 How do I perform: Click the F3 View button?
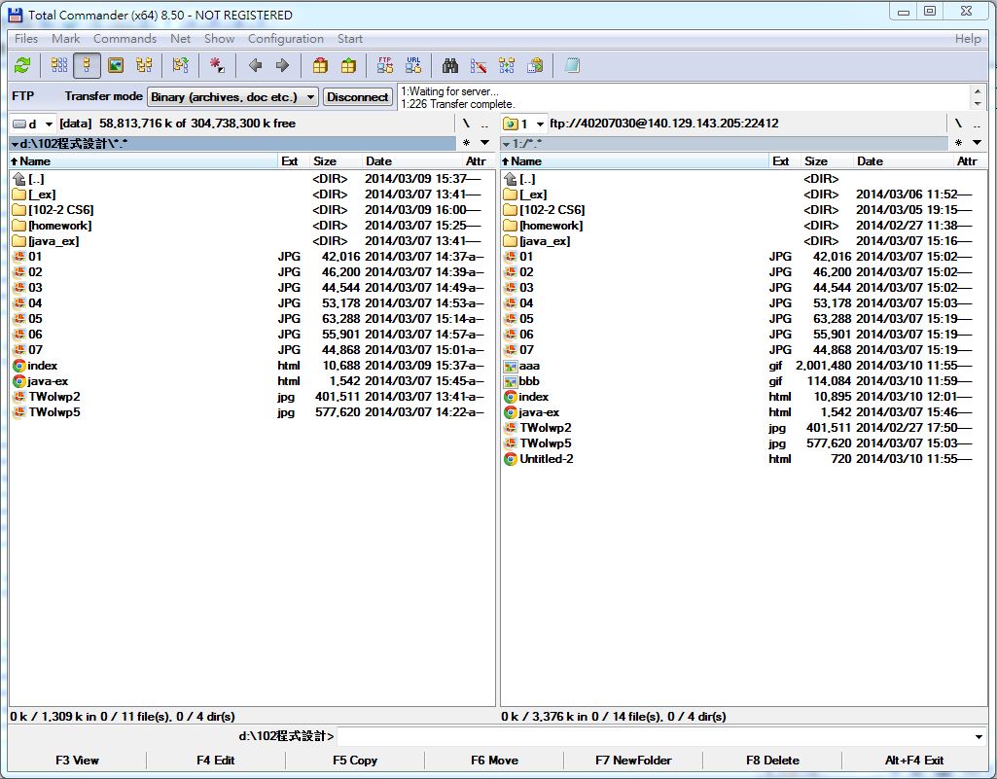pyautogui.click(x=77, y=761)
